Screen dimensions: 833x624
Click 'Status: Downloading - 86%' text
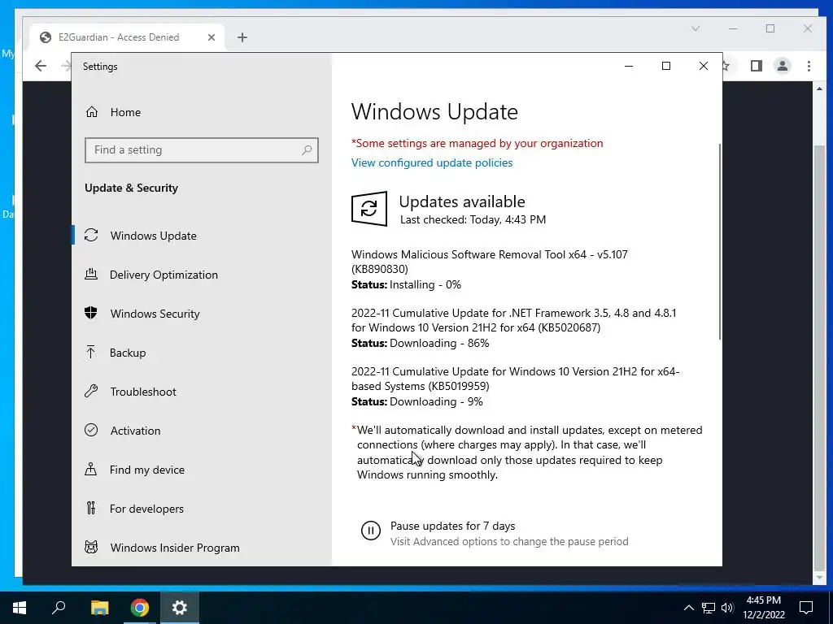click(x=421, y=344)
